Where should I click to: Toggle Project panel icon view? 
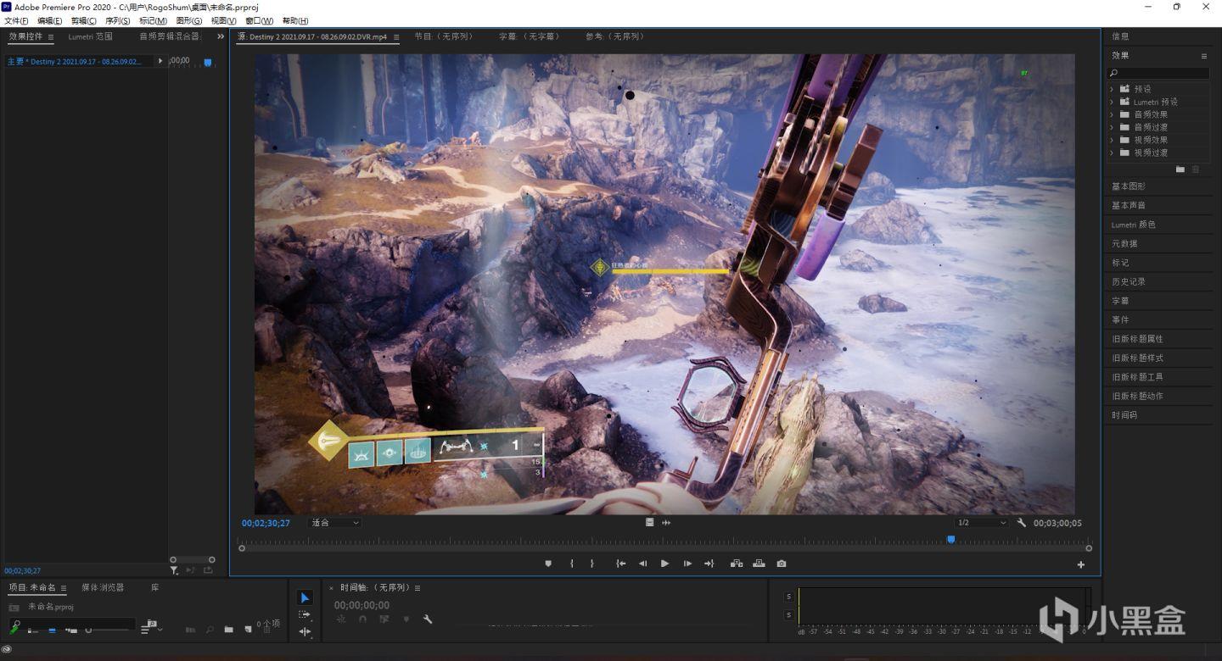click(52, 630)
